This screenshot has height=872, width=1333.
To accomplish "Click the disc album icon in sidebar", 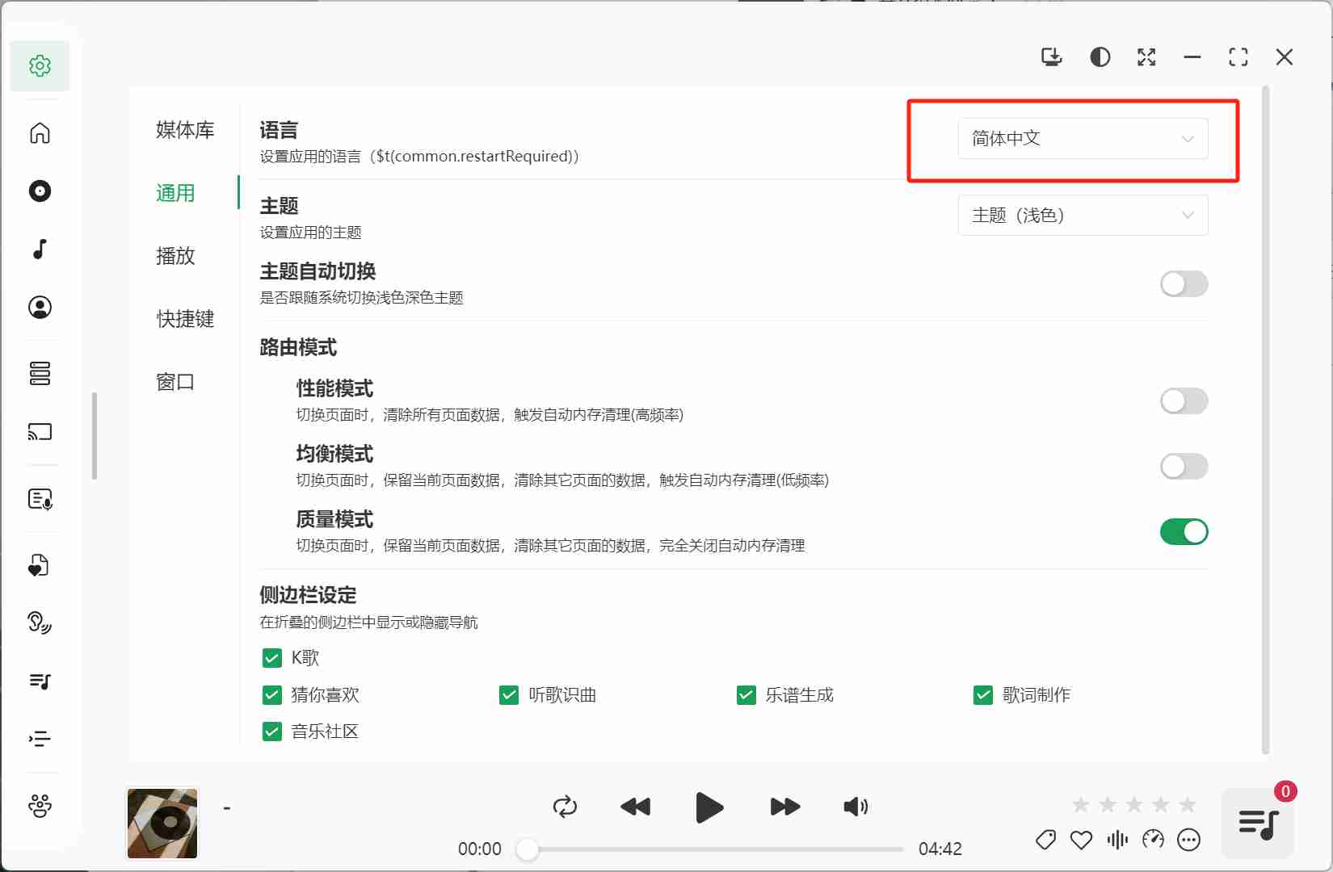I will click(40, 191).
